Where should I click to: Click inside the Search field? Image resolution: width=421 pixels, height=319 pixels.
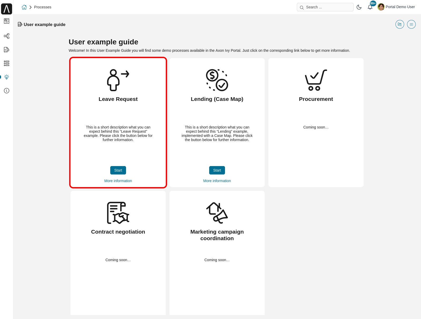click(325, 7)
